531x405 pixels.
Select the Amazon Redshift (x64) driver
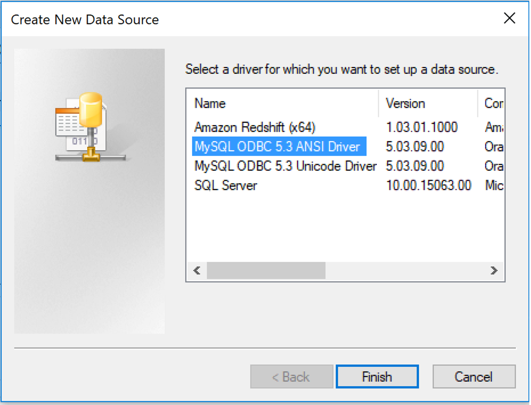coord(255,127)
